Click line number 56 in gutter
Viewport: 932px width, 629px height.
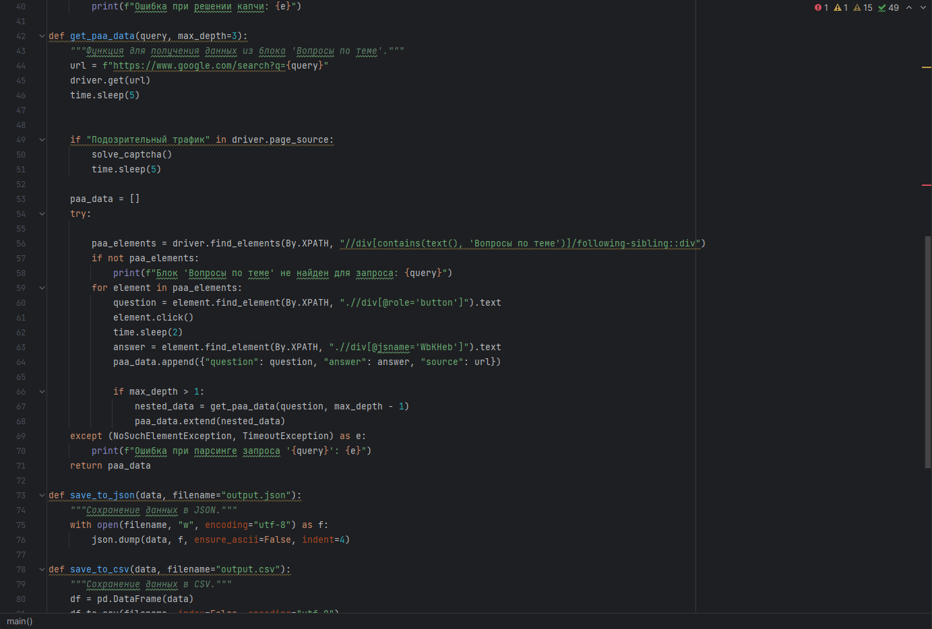pos(20,244)
